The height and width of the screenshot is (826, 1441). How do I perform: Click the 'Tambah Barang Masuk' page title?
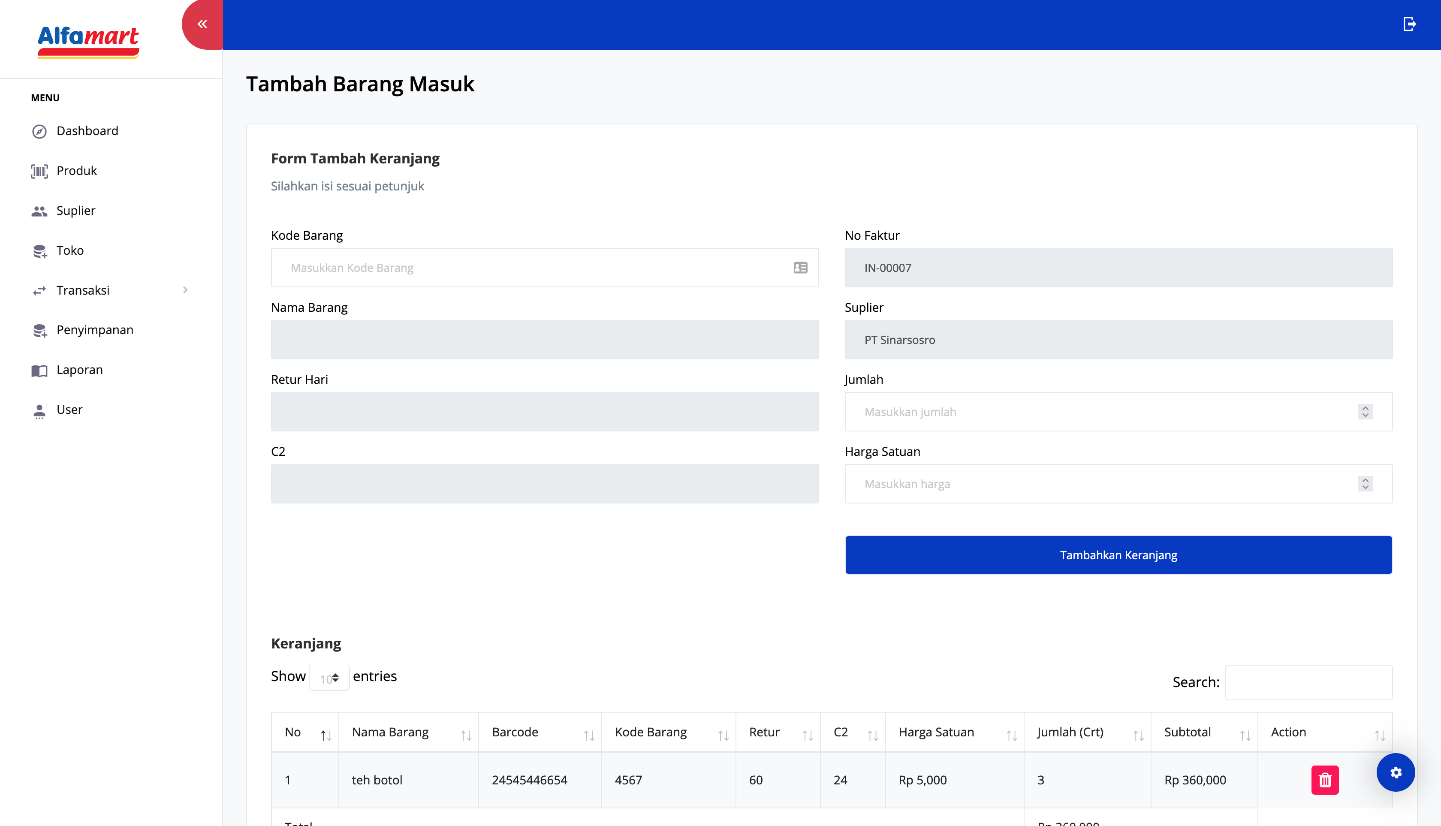(x=360, y=84)
